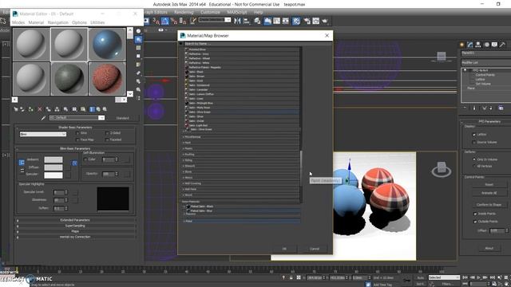Enable the Wire checkbox
This screenshot has height=287, width=511.
click(x=77, y=133)
